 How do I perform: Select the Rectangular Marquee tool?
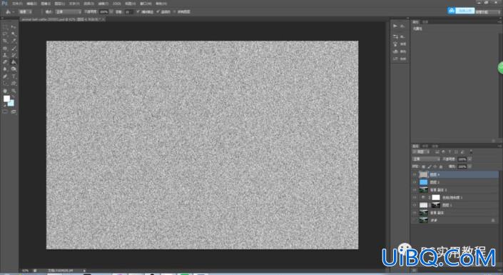pyautogui.click(x=5, y=27)
